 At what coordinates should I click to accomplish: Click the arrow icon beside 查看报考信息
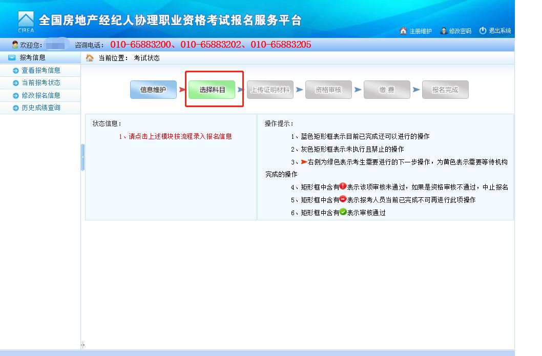coord(15,71)
